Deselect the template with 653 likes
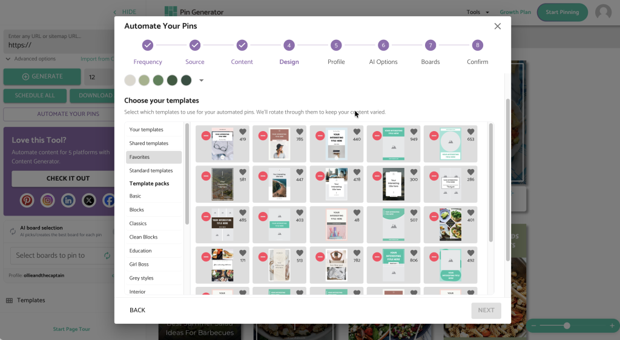Image resolution: width=620 pixels, height=340 pixels. tap(434, 136)
